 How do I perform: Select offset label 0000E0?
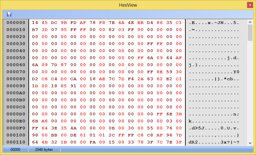16,121
